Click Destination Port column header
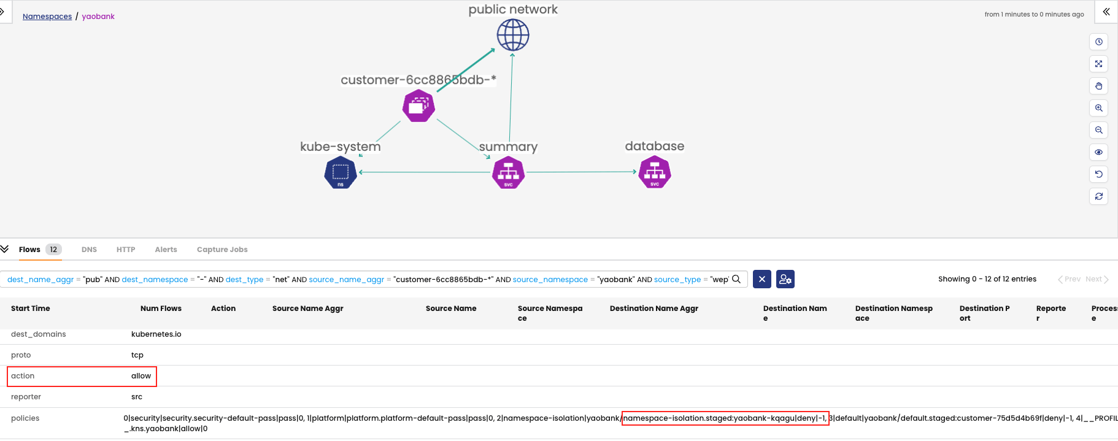The image size is (1118, 441). tap(984, 313)
